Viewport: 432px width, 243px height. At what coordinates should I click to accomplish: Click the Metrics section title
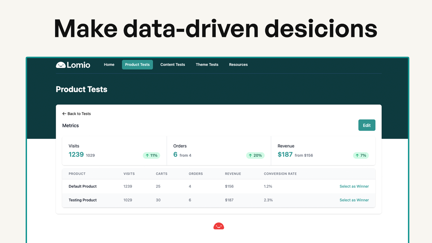pos(71,126)
